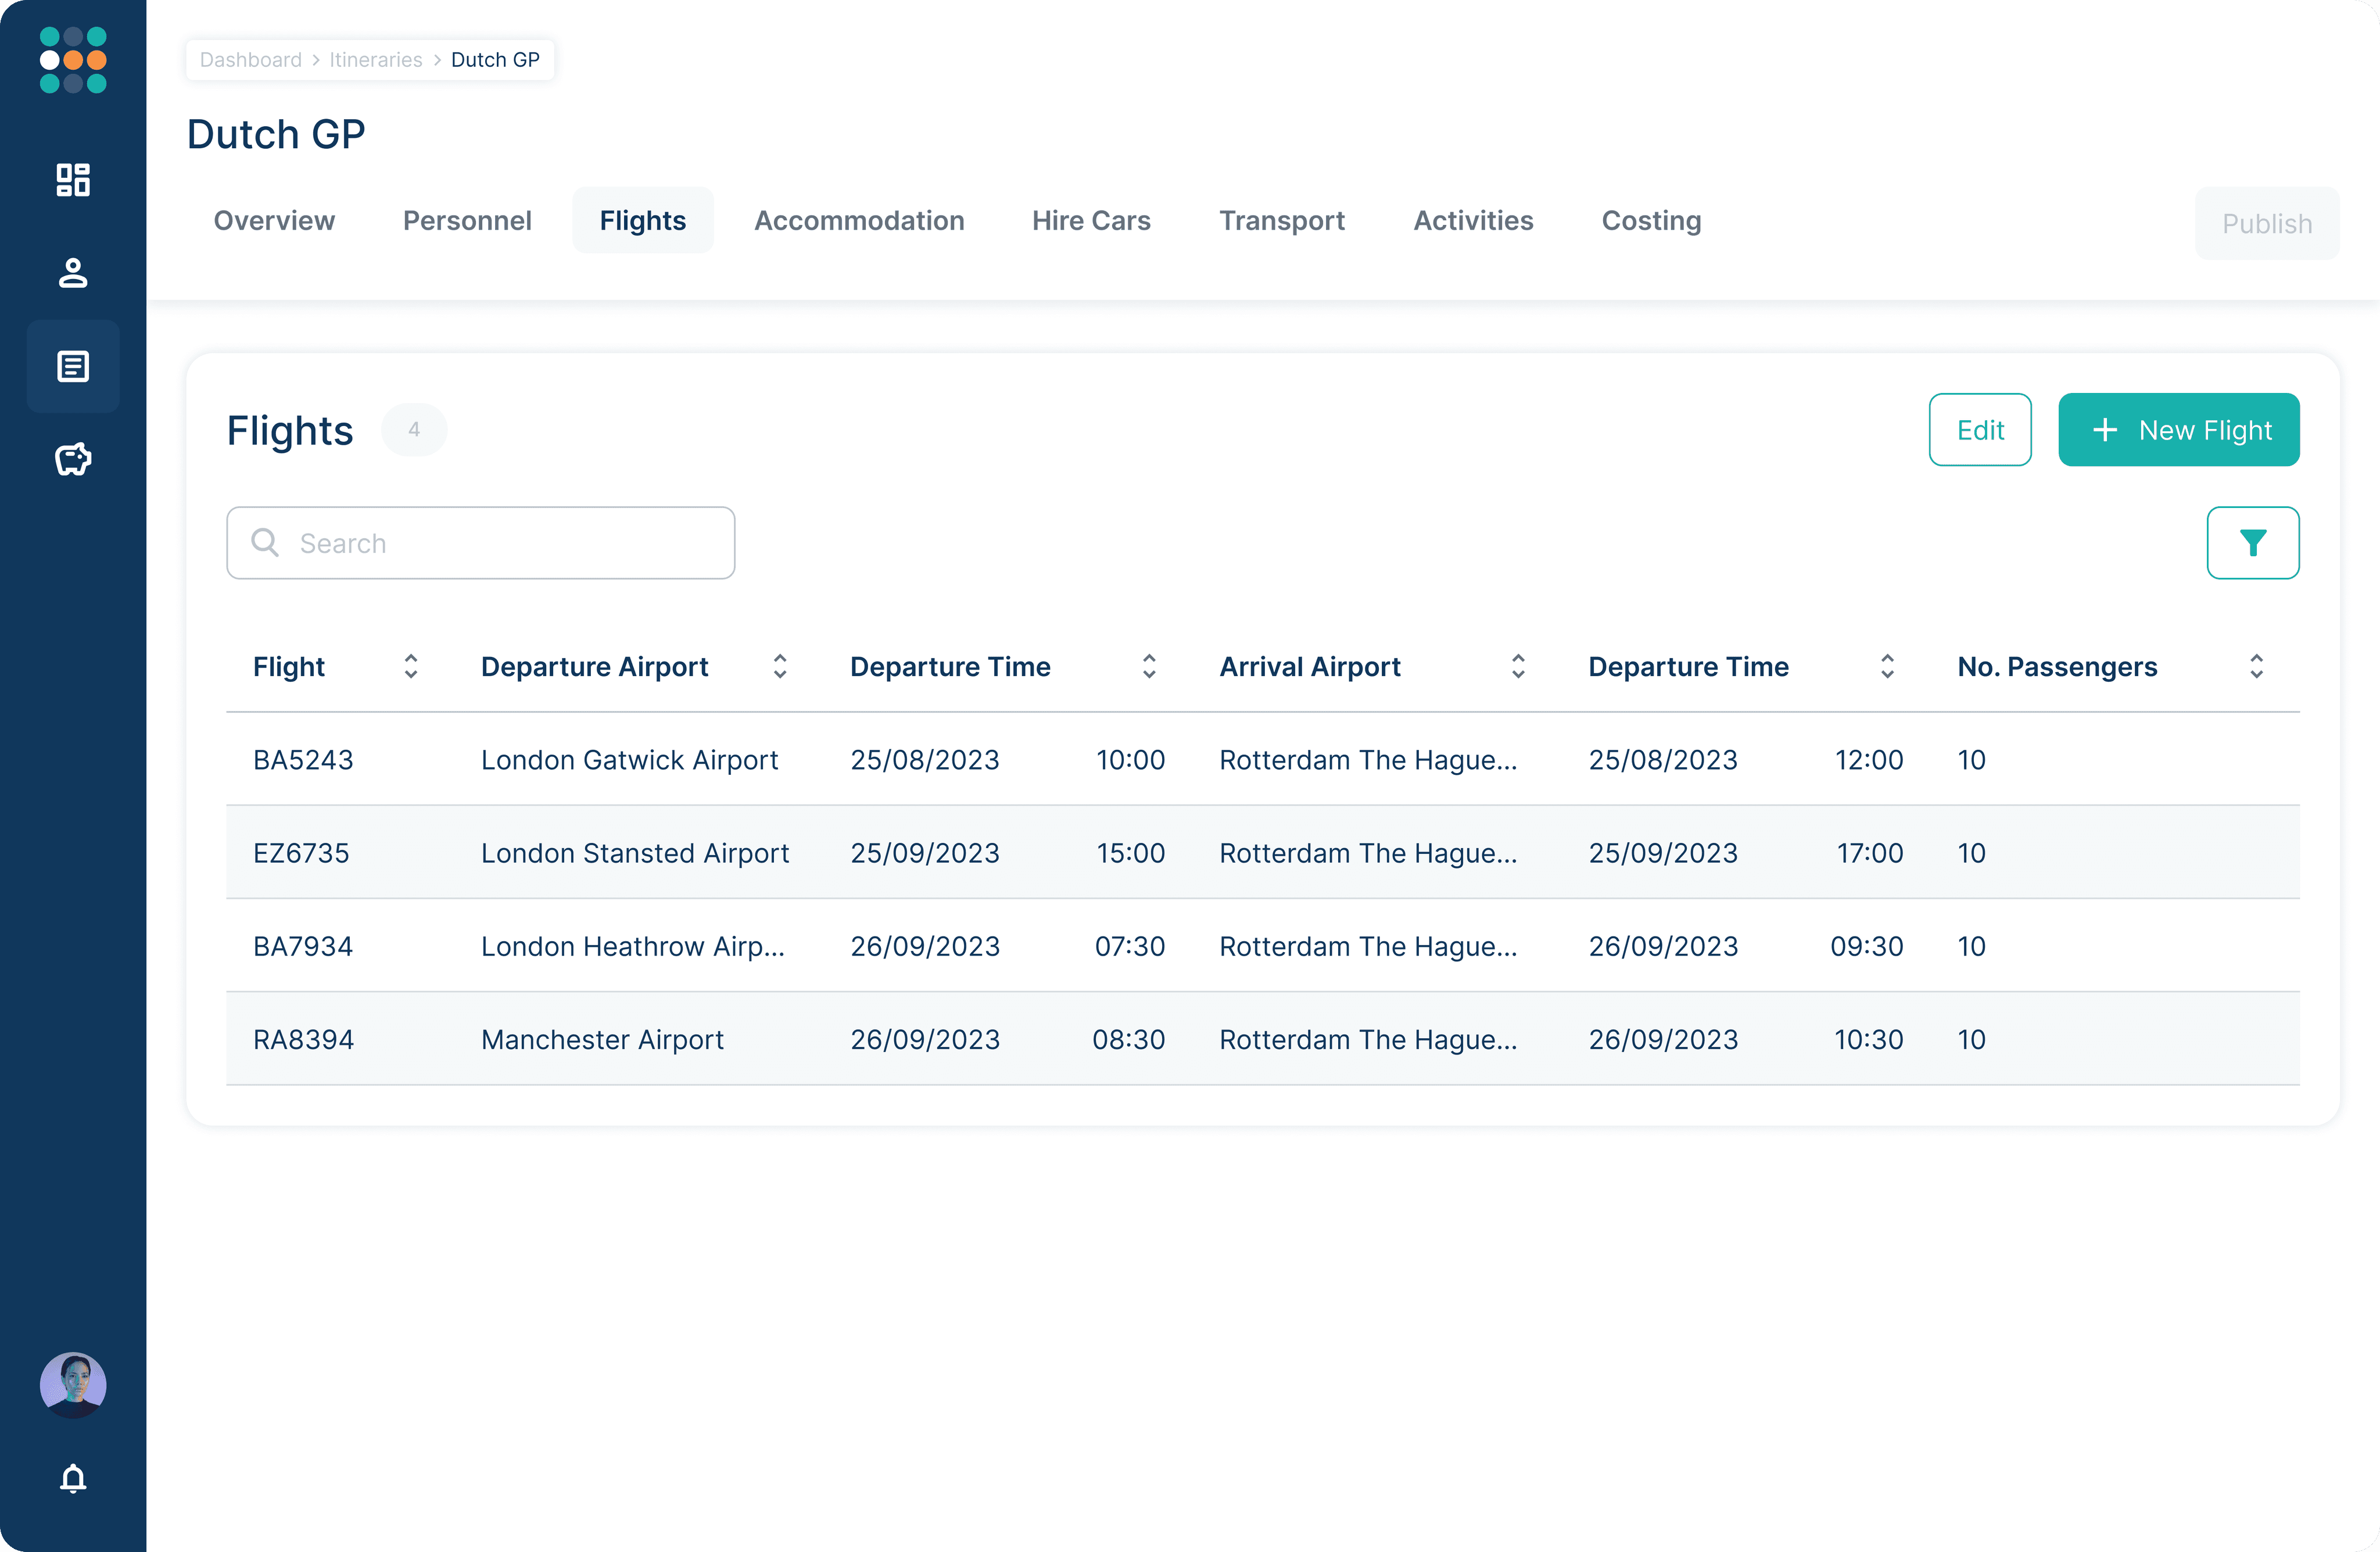The height and width of the screenshot is (1552, 2380).
Task: Click the New Flight button
Action: (x=2178, y=430)
